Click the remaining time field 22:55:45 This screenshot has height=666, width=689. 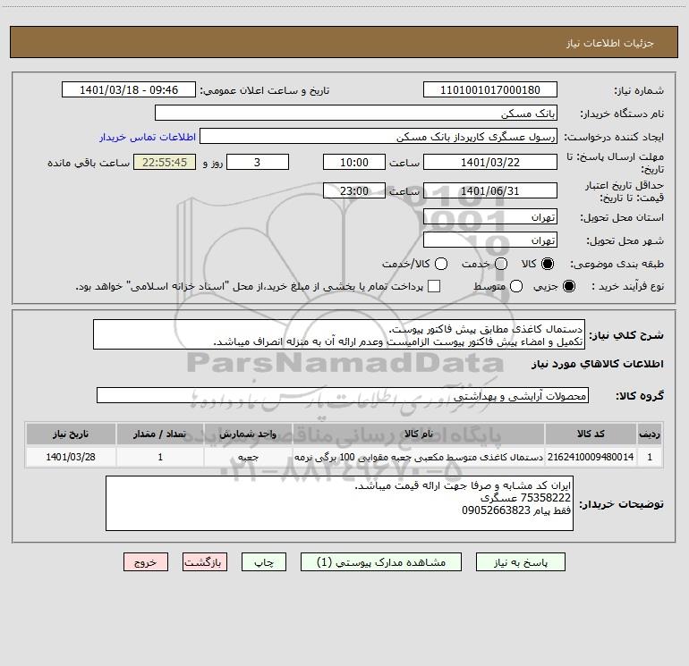(165, 162)
